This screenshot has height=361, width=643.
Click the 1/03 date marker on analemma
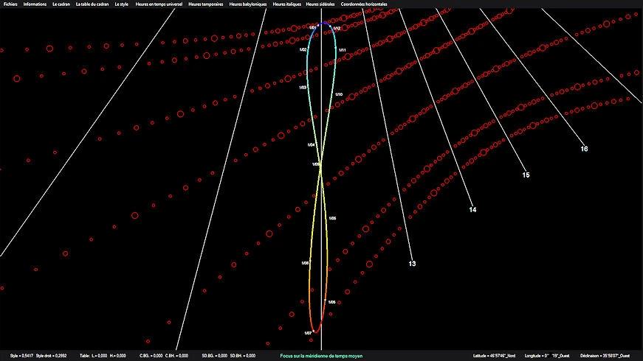click(303, 87)
